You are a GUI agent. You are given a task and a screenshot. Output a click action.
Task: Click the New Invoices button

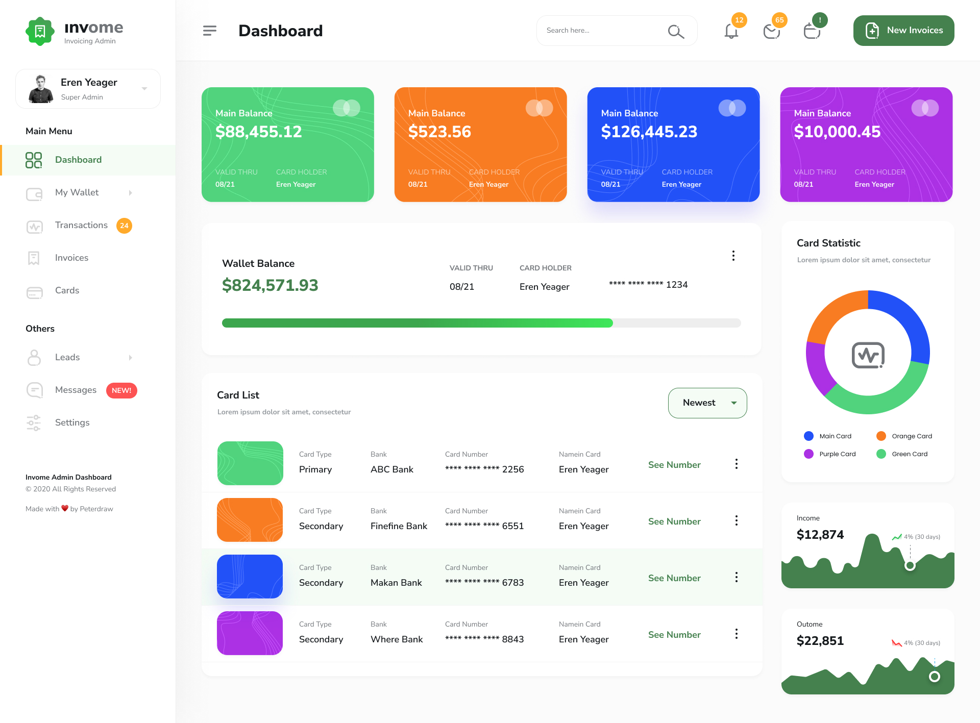pyautogui.click(x=903, y=30)
